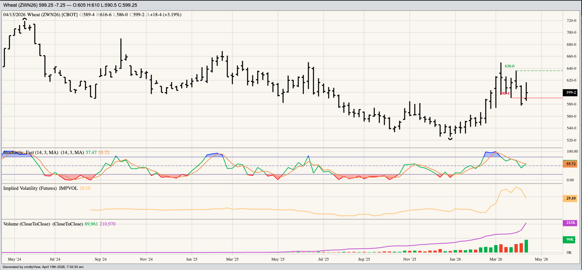Select the Implied Volatility (Futures) IMPVOL label

40,188
